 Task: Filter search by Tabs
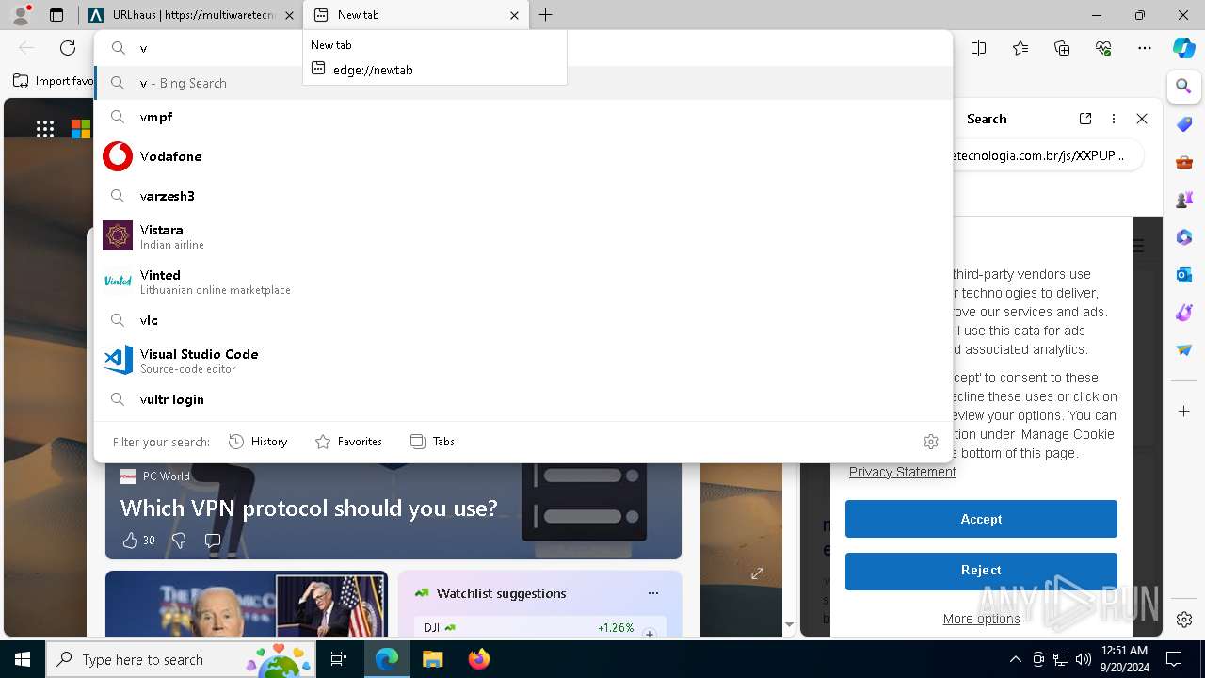433,442
